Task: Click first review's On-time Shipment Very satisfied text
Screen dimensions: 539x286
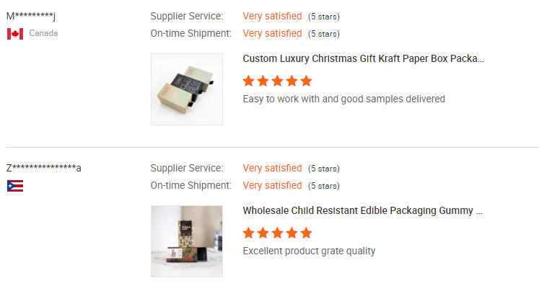Action: tap(272, 33)
